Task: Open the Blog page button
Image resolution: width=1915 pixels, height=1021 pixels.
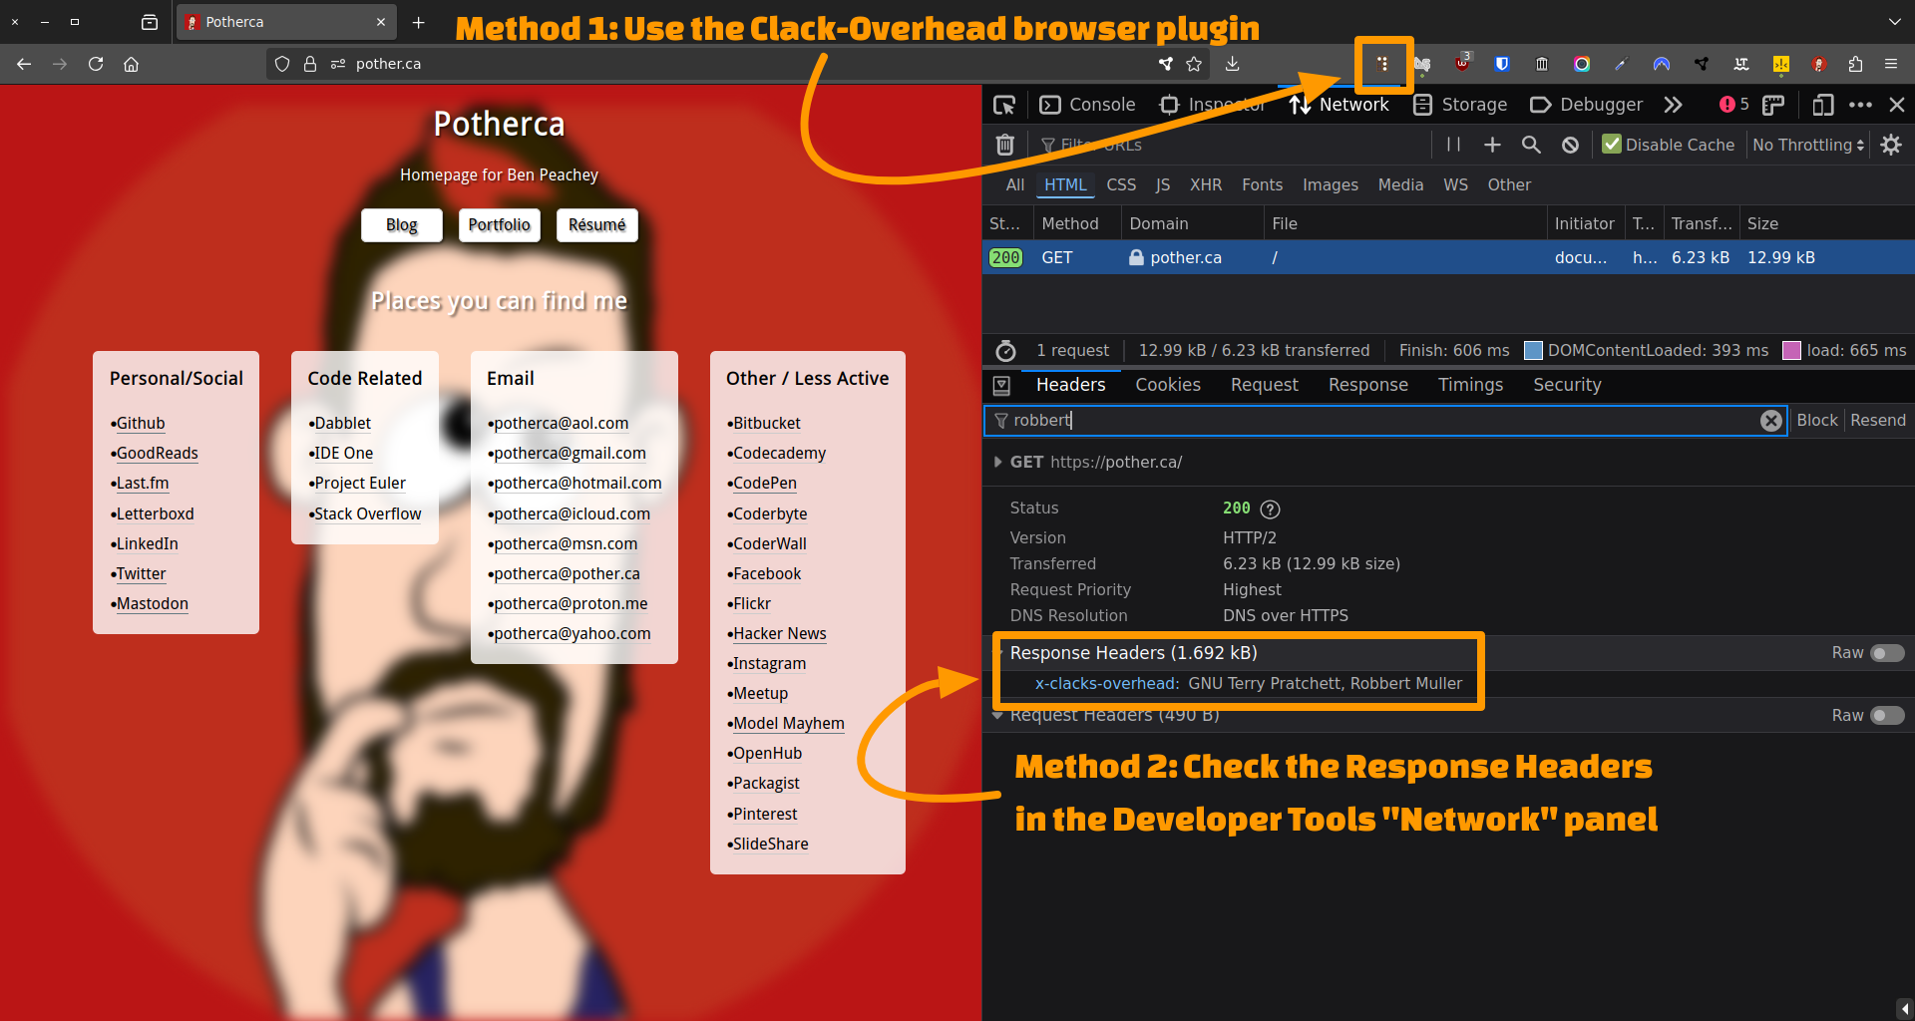Action: [402, 225]
